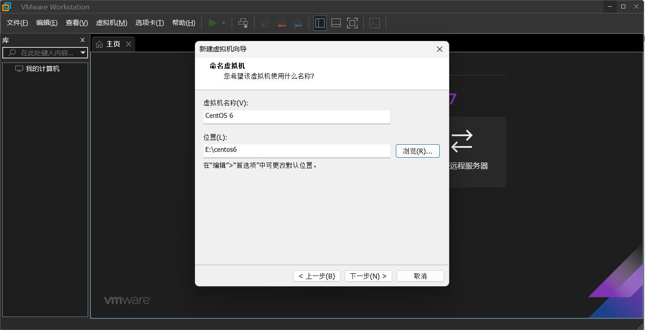Image resolution: width=645 pixels, height=330 pixels.
Task: Click the location path field
Action: tap(297, 150)
